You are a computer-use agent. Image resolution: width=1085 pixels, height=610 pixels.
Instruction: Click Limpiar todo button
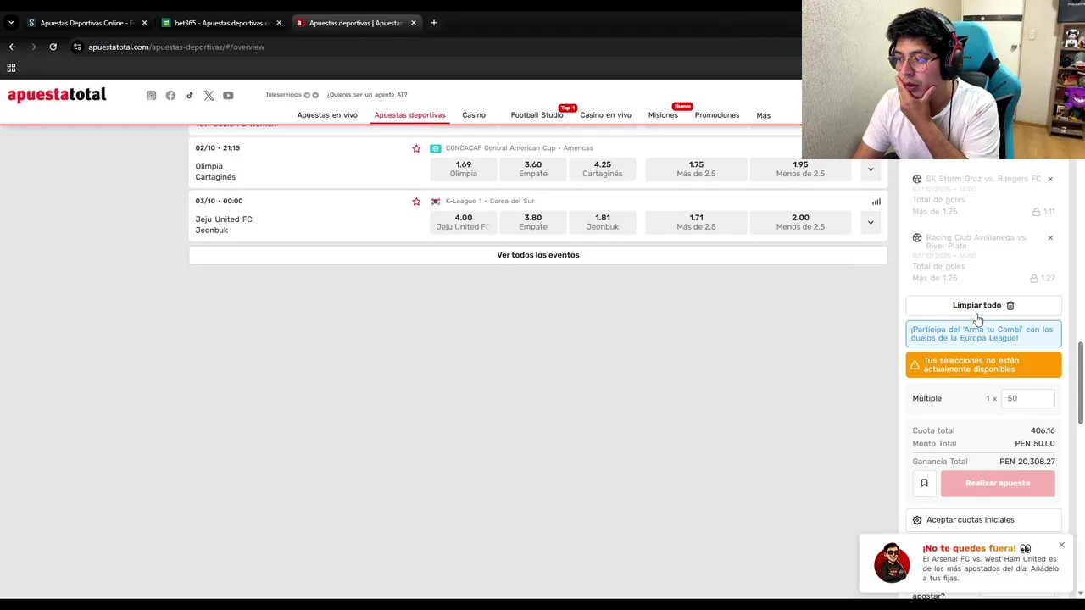[x=983, y=305]
